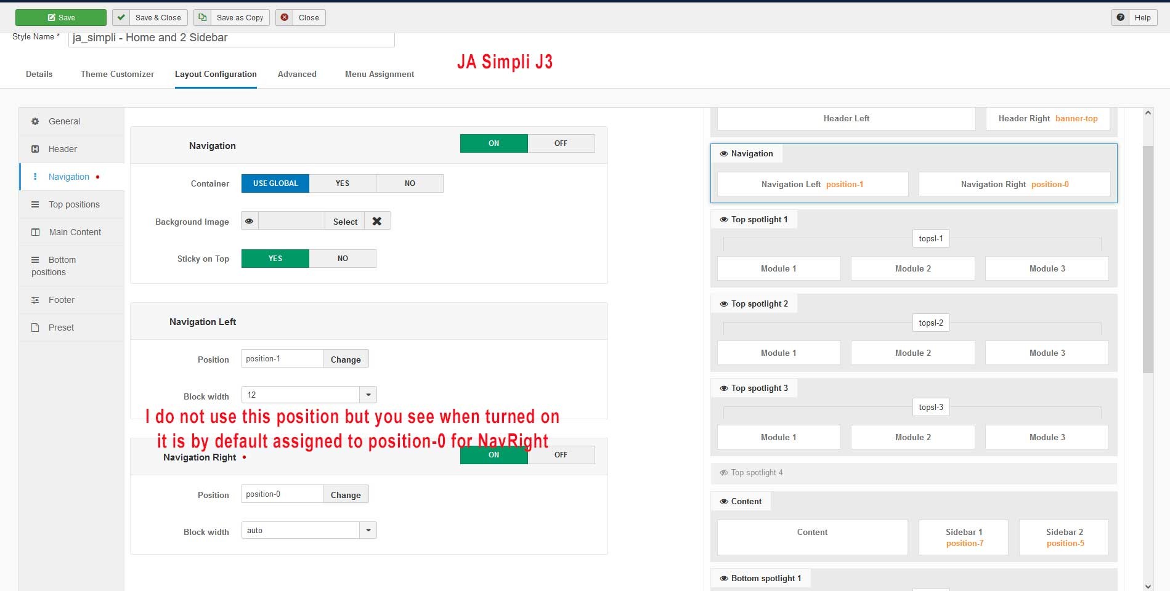Toggle visibility of Top spotlight 2 block
Image resolution: width=1170 pixels, height=591 pixels.
click(x=724, y=304)
